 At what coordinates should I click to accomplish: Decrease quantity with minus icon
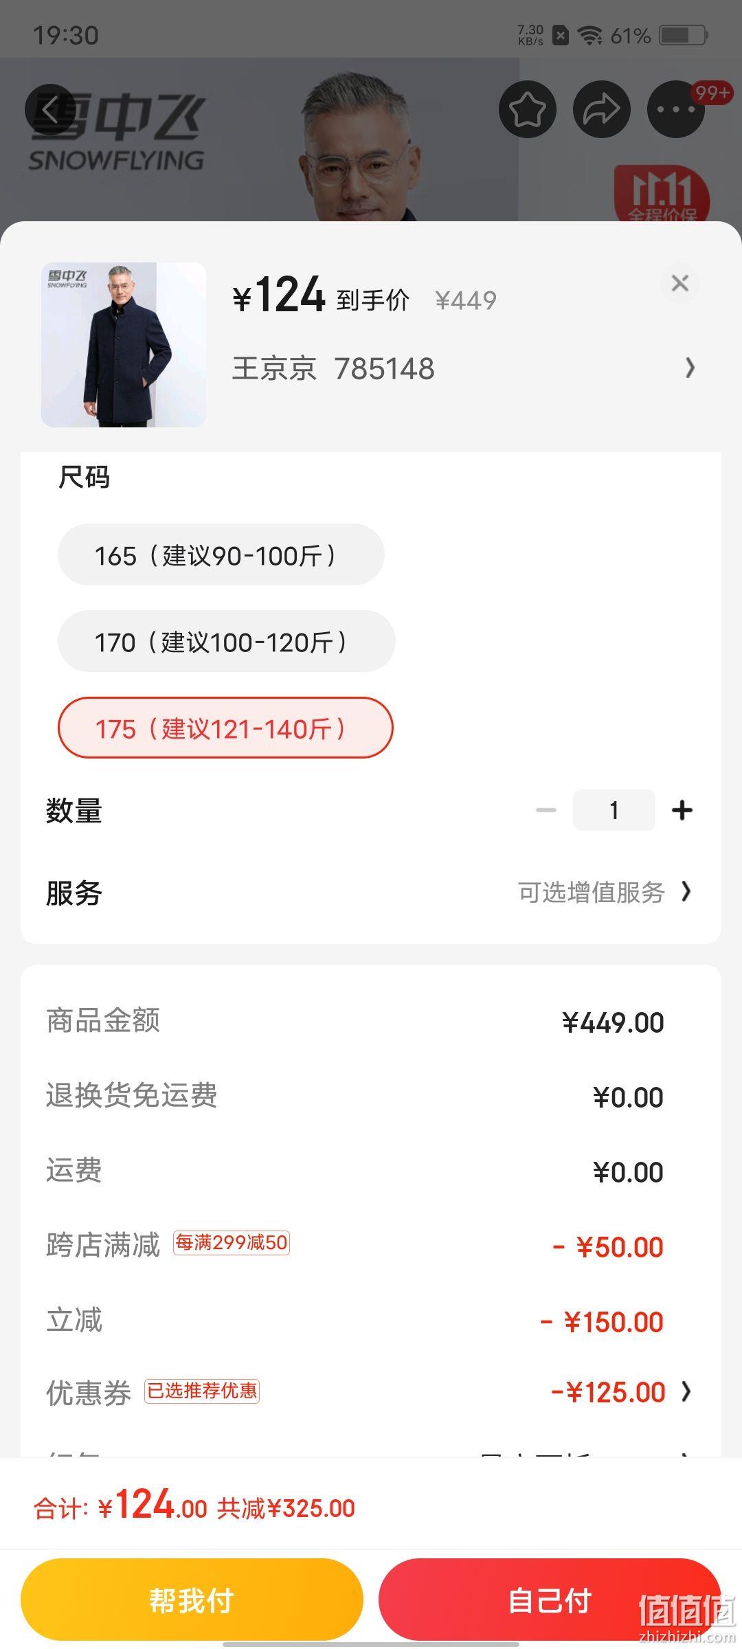click(x=546, y=810)
